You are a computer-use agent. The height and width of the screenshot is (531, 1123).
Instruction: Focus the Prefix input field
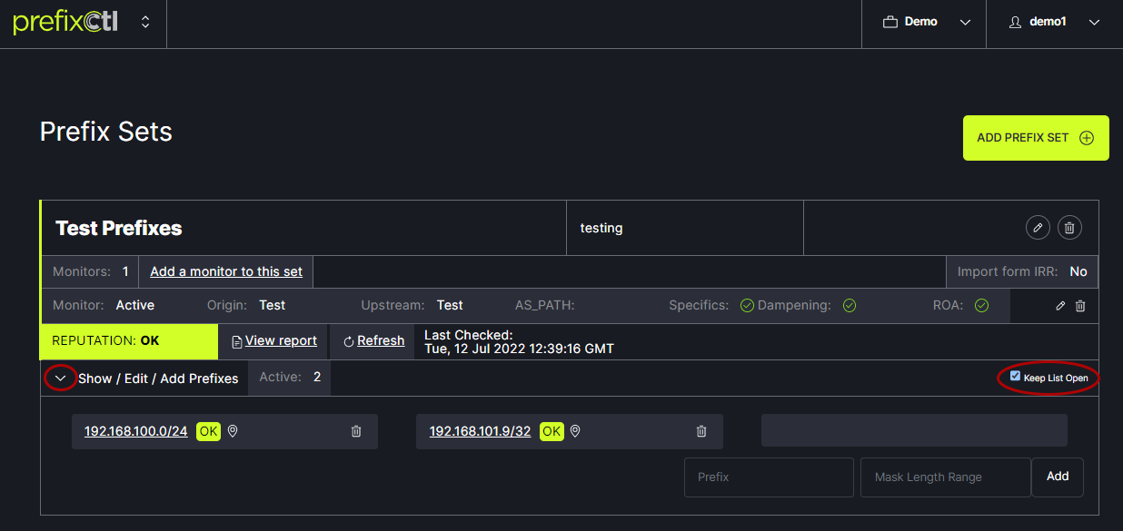[x=768, y=477]
